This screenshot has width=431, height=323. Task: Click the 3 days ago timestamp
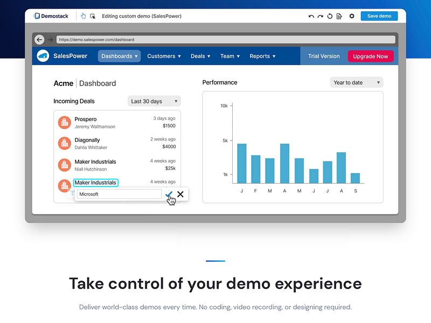coord(164,118)
